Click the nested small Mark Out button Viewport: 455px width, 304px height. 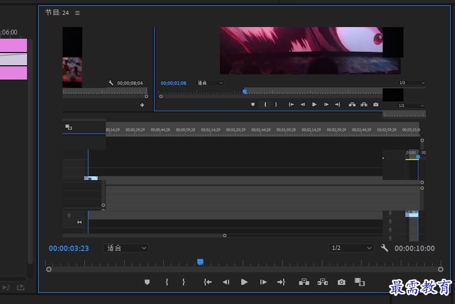pyautogui.click(x=276, y=105)
